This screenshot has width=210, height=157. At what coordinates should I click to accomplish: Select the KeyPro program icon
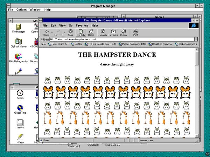point(20,124)
